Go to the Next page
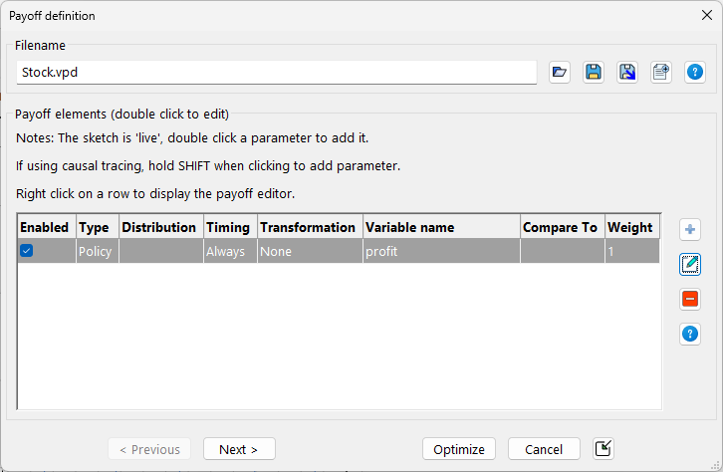This screenshot has width=723, height=472. pos(239,449)
